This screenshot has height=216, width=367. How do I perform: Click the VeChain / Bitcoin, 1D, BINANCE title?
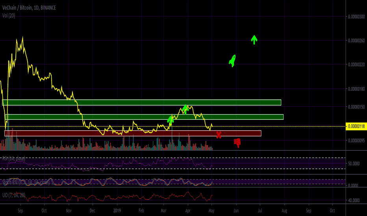(x=29, y=8)
